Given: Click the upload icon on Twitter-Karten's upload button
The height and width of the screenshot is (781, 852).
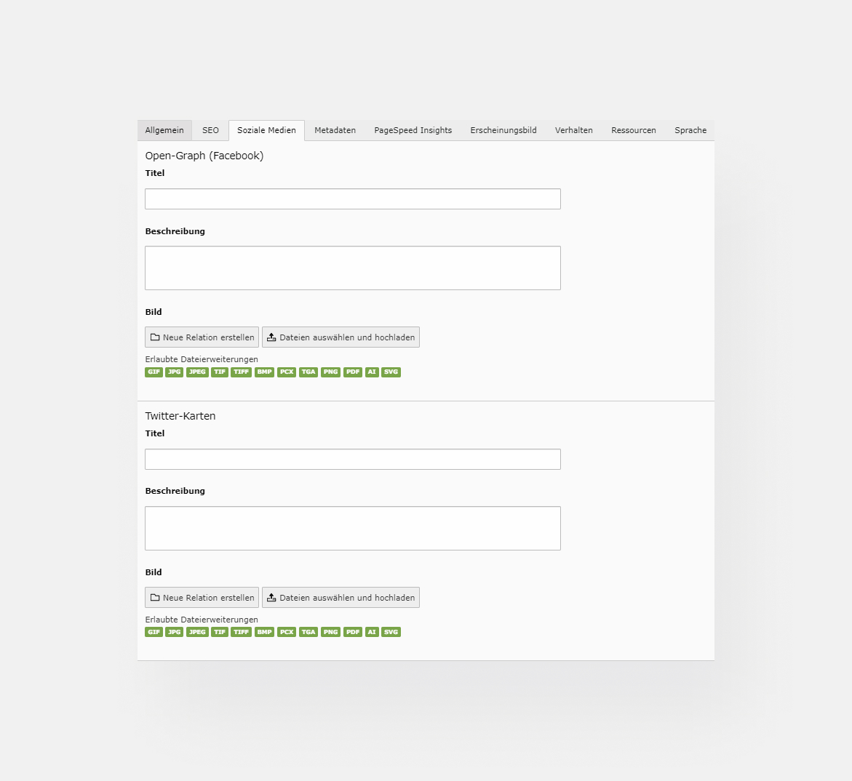Looking at the screenshot, I should click(x=271, y=597).
